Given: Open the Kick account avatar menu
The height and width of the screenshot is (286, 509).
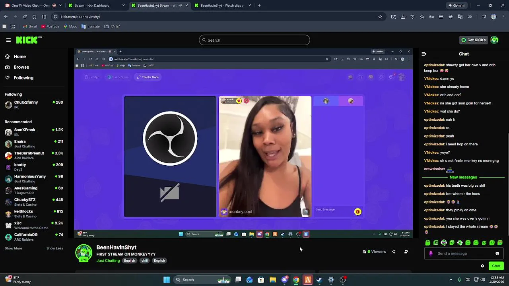Looking at the screenshot, I should [x=494, y=40].
